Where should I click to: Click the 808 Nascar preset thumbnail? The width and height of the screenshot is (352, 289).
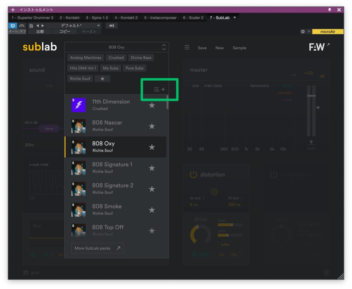[x=78, y=126]
